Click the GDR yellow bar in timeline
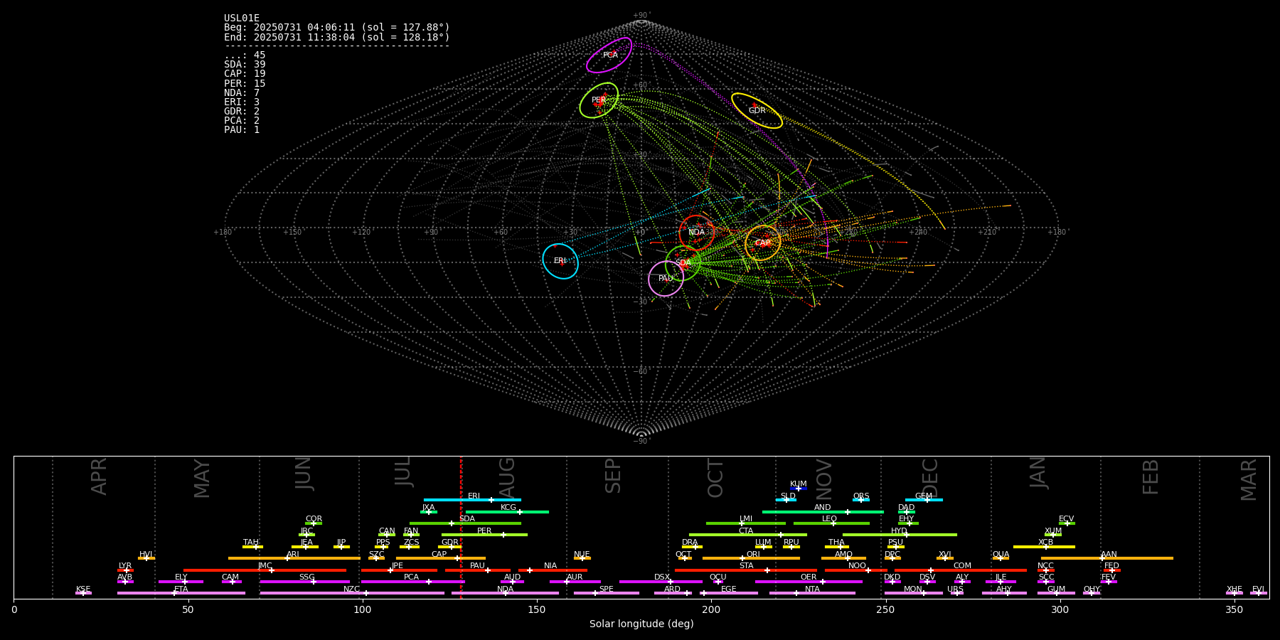The height and width of the screenshot is (640, 1280). point(450,546)
